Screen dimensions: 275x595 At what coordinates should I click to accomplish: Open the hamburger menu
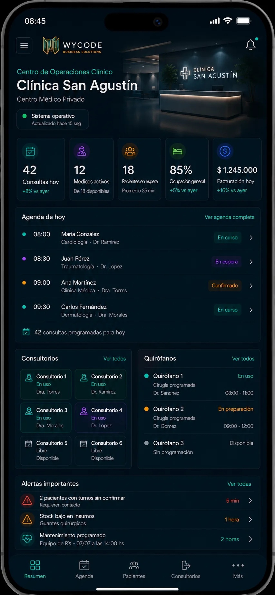tap(24, 45)
